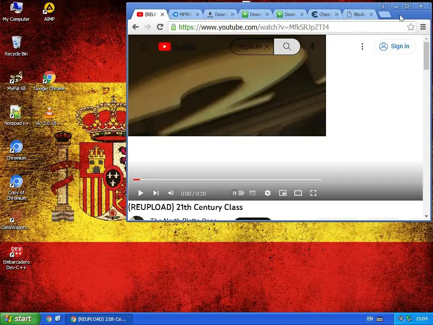Click the Sign in button

click(395, 47)
